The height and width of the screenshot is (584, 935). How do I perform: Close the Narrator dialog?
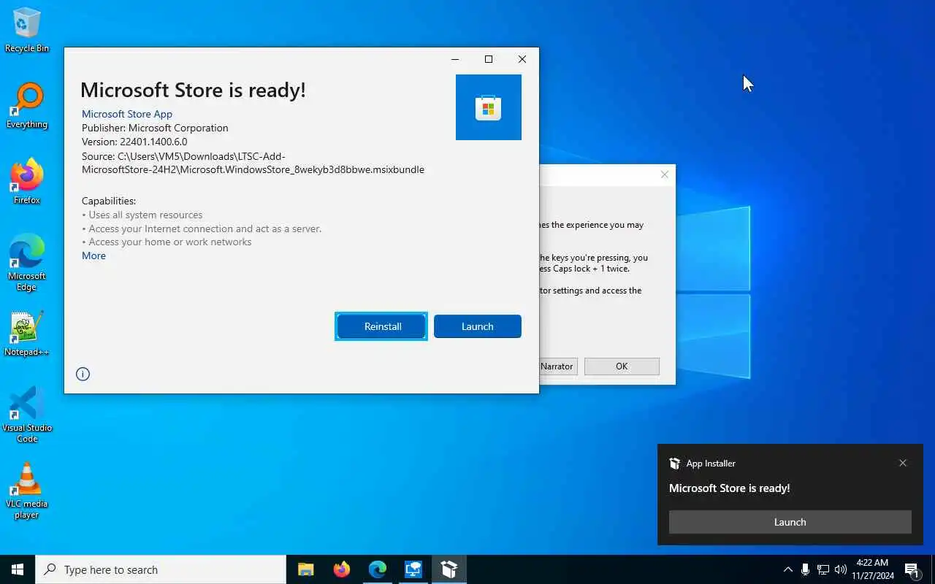tap(664, 174)
